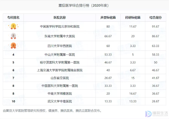Click reputation value 40 for 瑞金医院
Viewport: 169px width, 119px height.
[x=108, y=70]
